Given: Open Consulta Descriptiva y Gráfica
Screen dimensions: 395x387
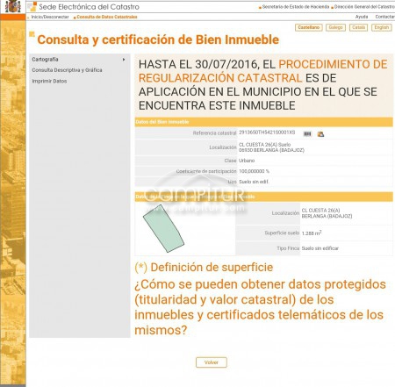Looking at the screenshot, I should coord(67,70).
